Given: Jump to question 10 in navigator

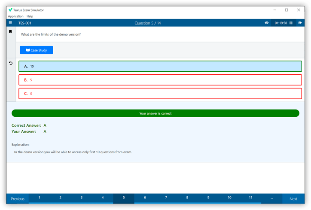Looking at the screenshot, I should (x=229, y=198).
